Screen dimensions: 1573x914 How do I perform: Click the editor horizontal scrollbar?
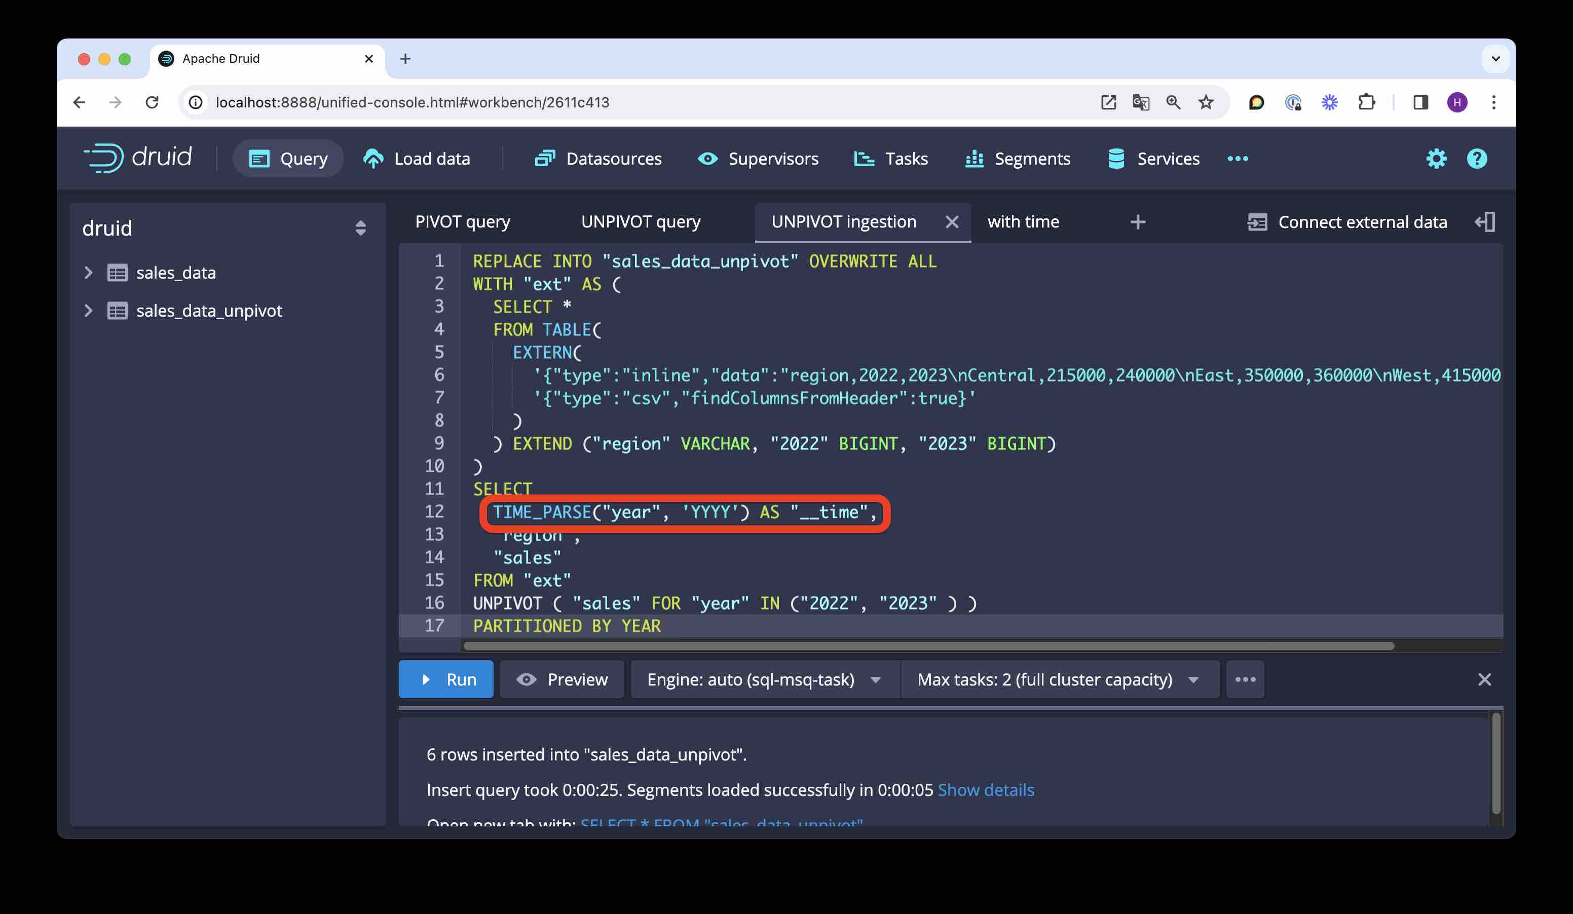click(x=928, y=645)
